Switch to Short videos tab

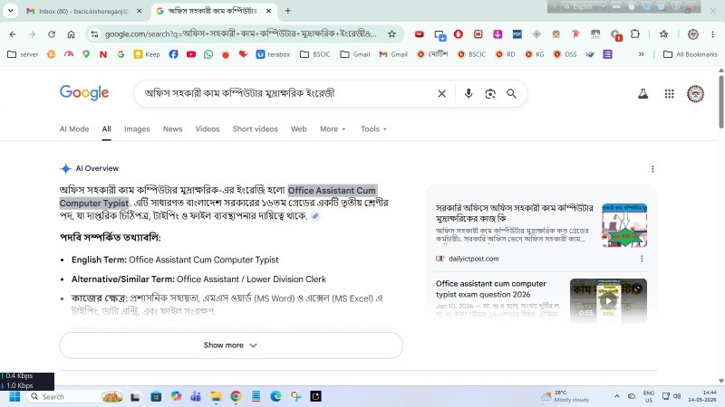click(x=256, y=129)
